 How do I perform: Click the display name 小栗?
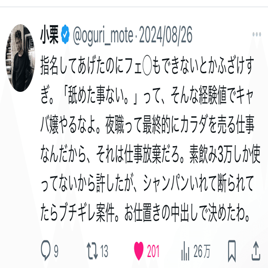pos(50,34)
